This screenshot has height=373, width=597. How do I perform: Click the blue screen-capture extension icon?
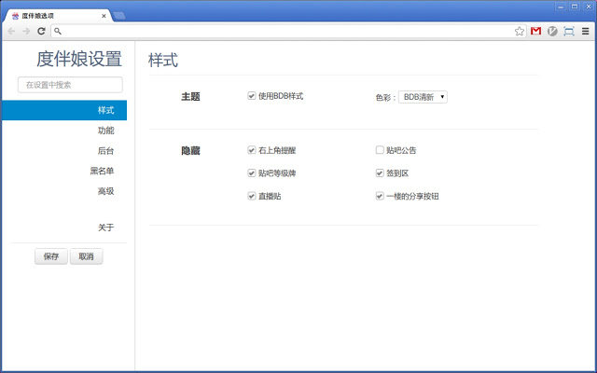pyautogui.click(x=569, y=31)
